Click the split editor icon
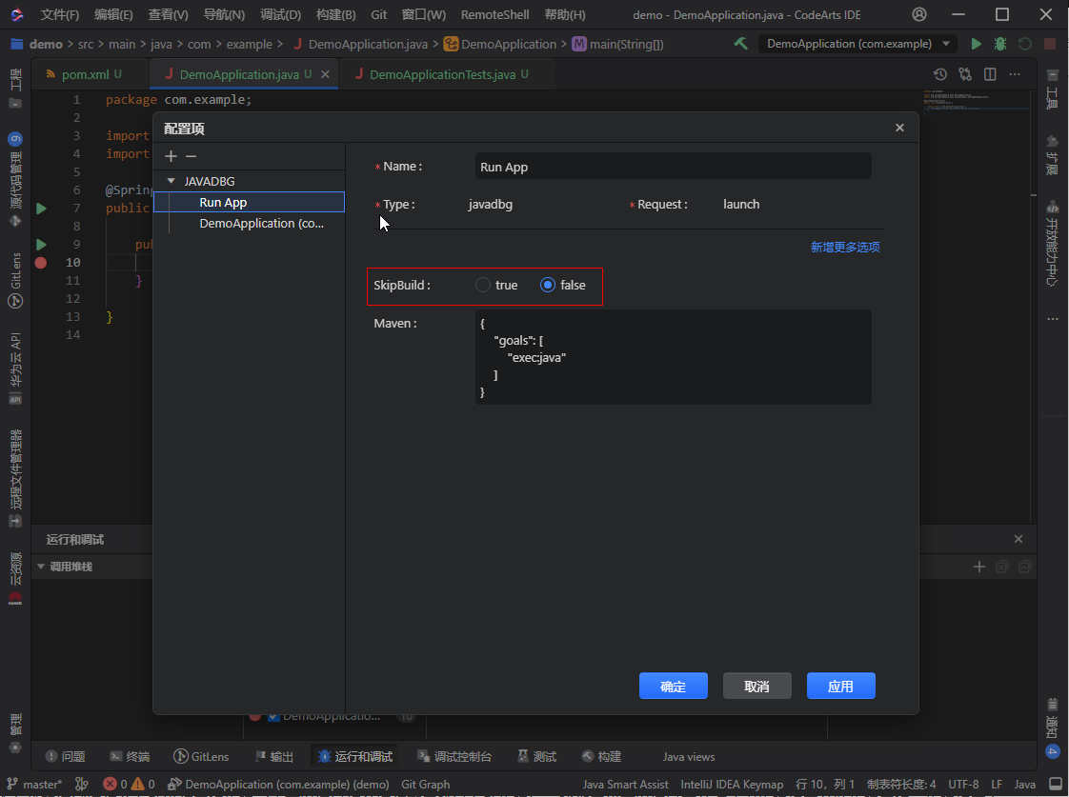 point(990,74)
